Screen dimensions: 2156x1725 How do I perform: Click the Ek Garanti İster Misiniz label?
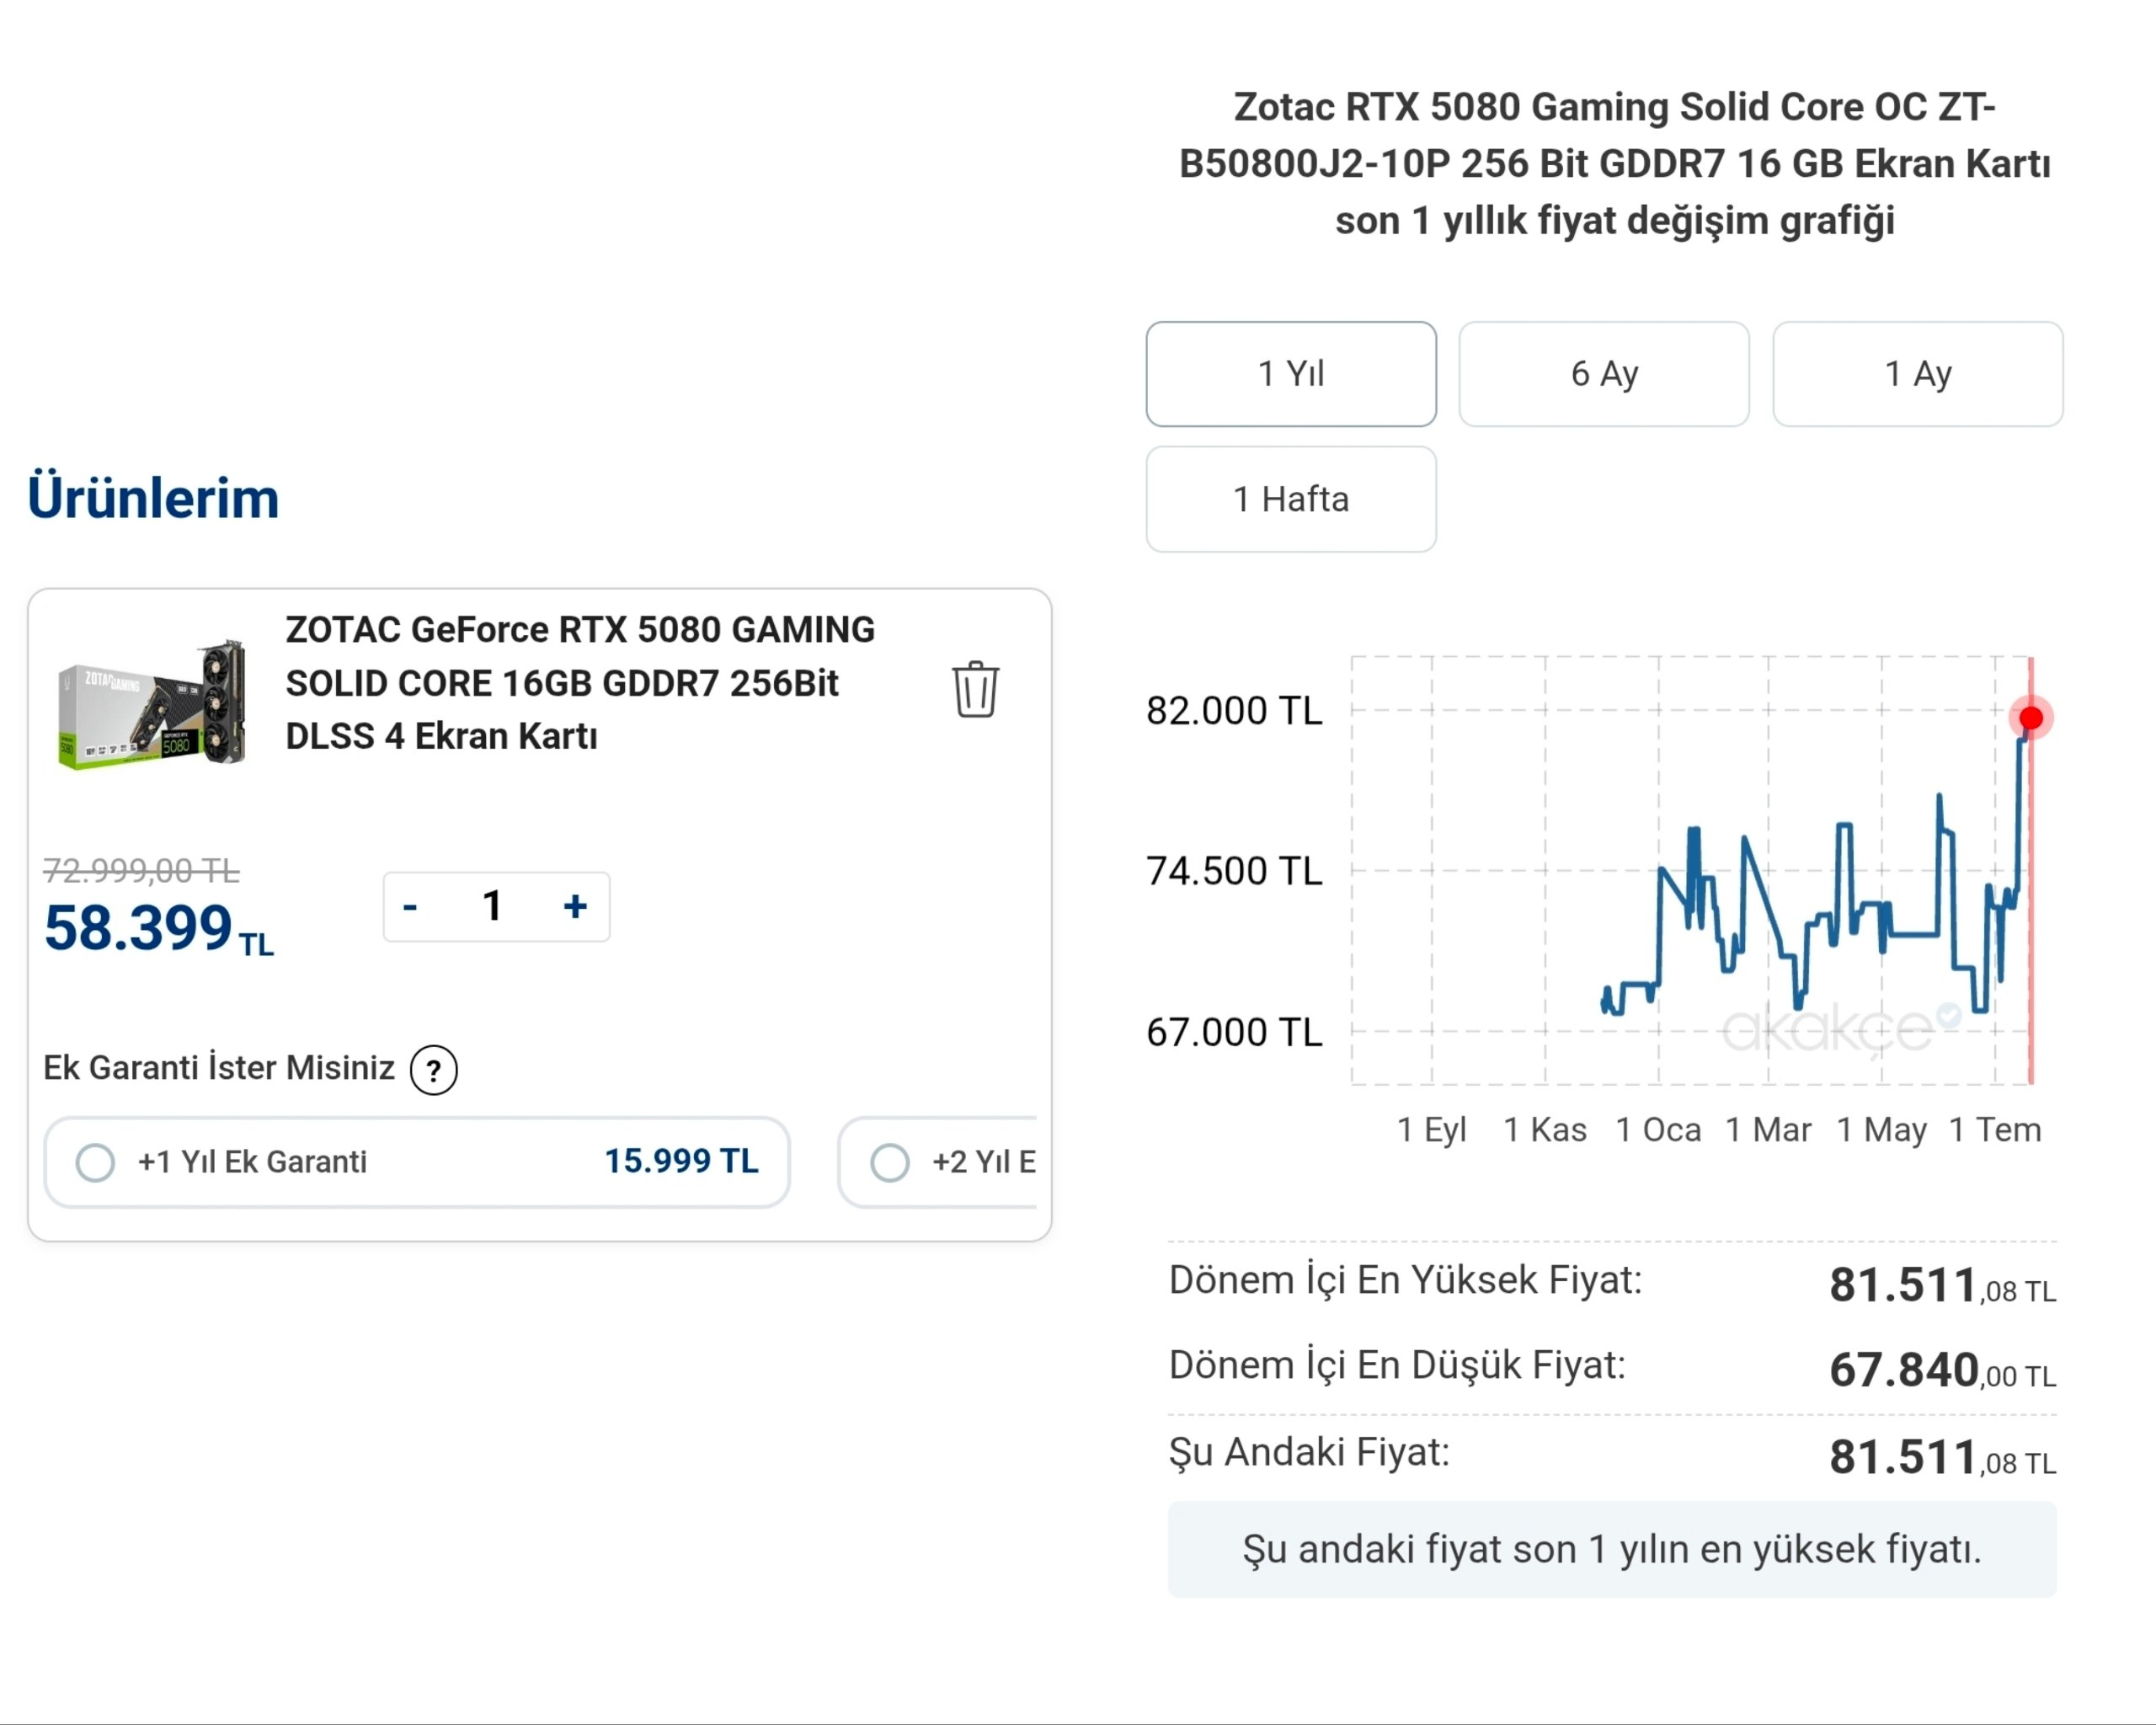(x=219, y=1068)
